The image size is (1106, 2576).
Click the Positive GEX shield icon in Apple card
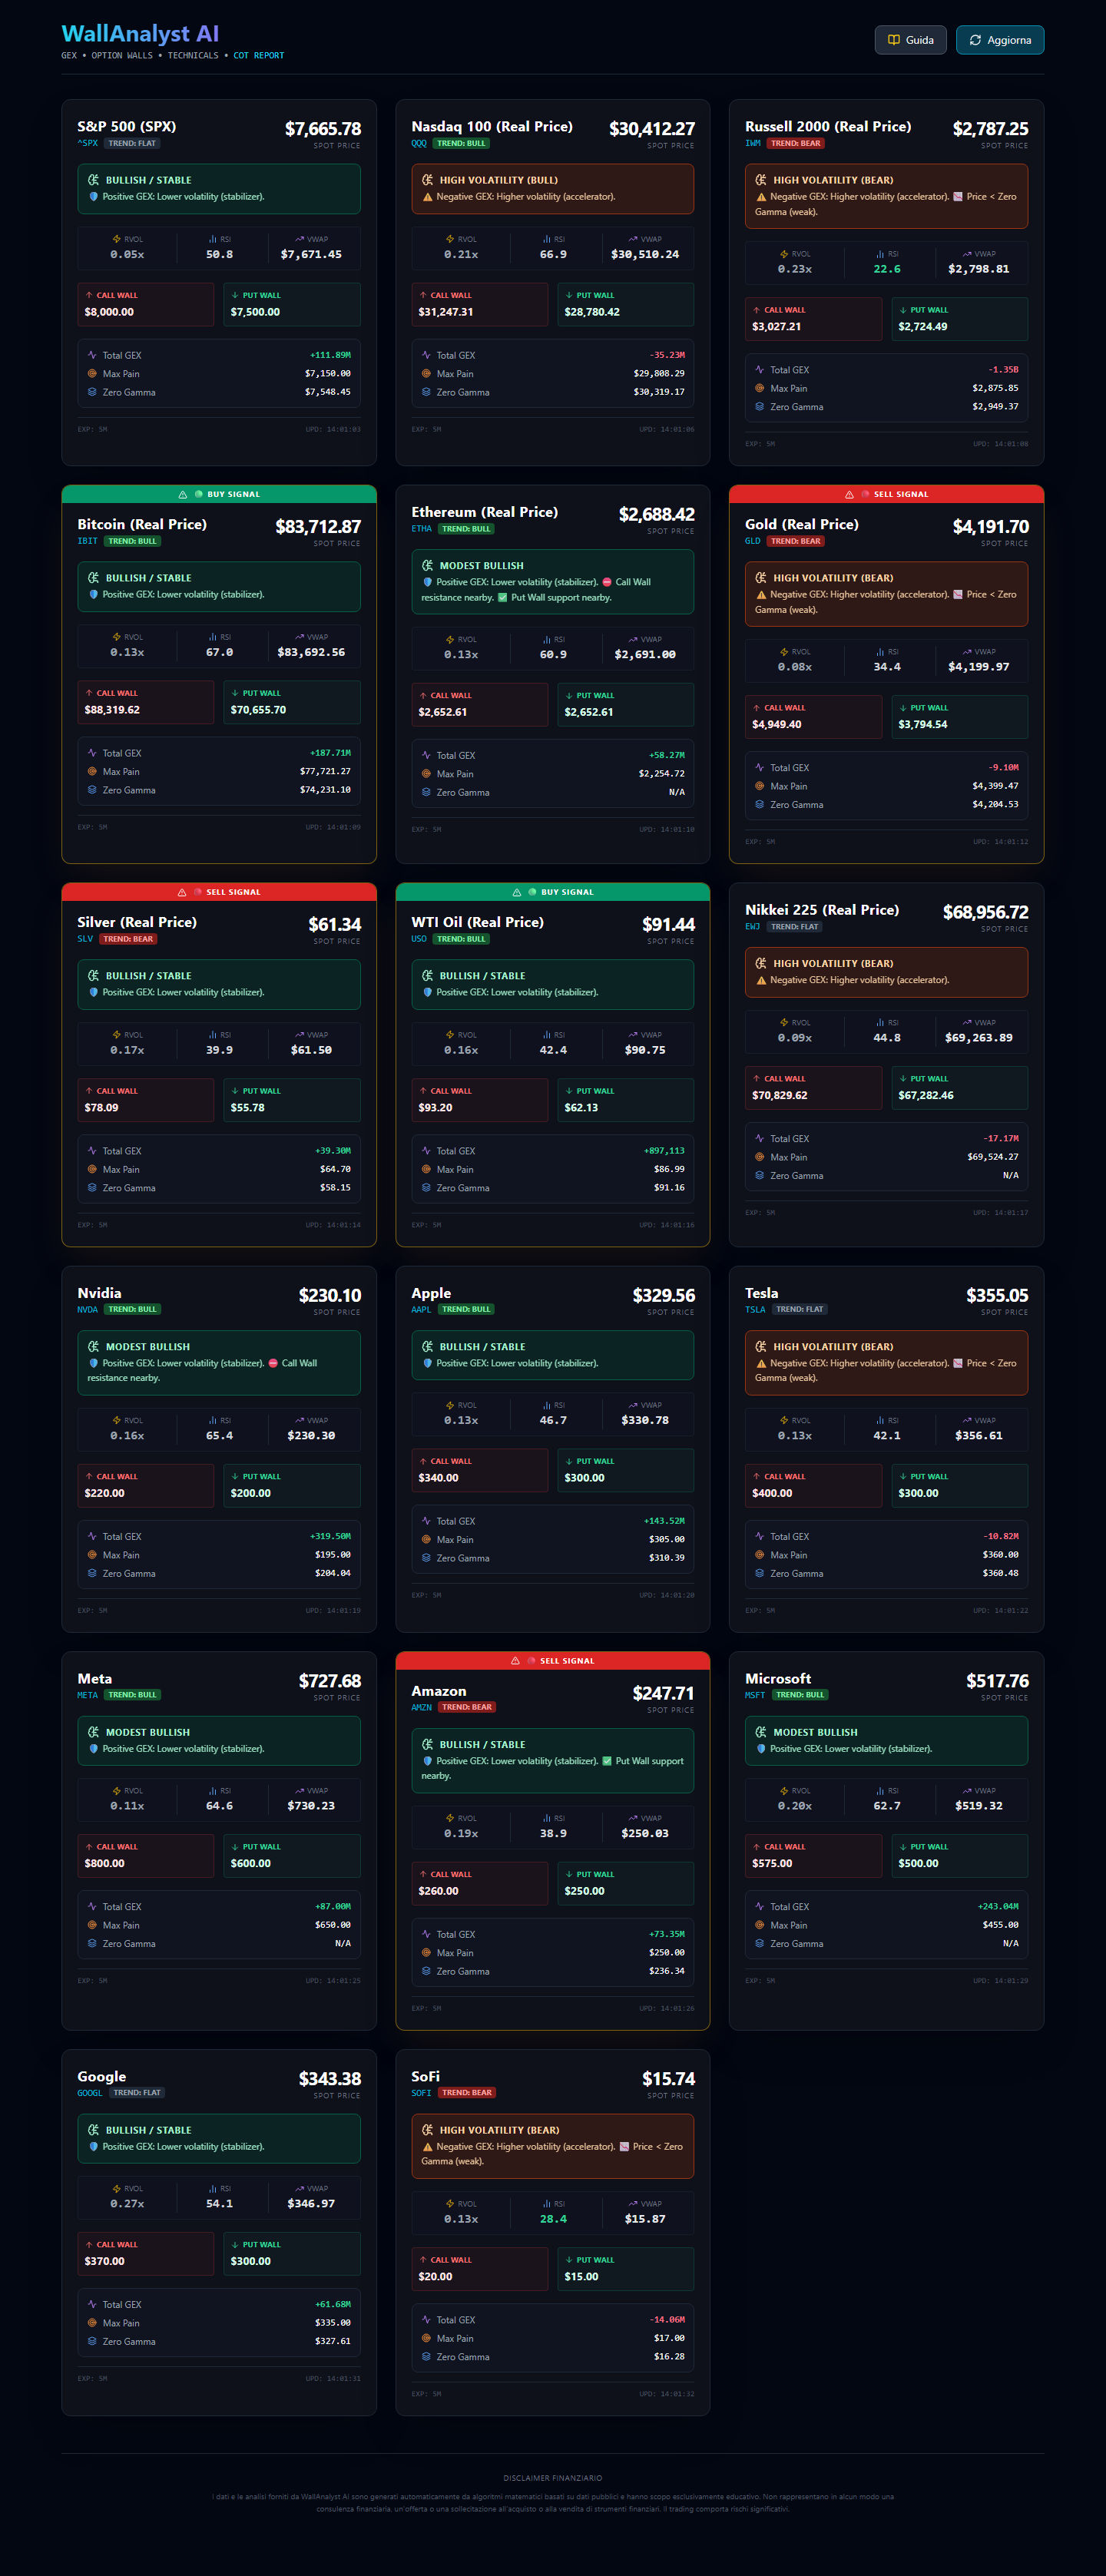(x=428, y=1363)
